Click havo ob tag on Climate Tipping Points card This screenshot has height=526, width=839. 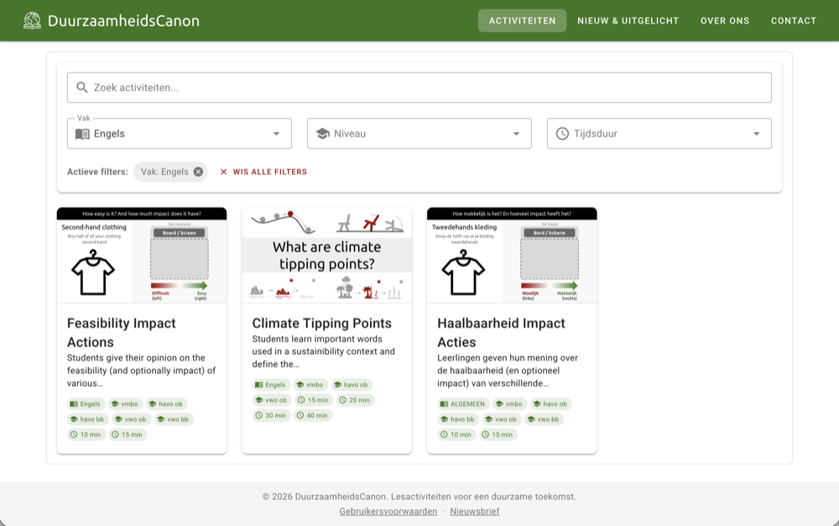tap(351, 384)
